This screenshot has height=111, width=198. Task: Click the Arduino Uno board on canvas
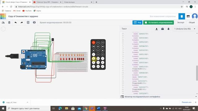coord(34,60)
